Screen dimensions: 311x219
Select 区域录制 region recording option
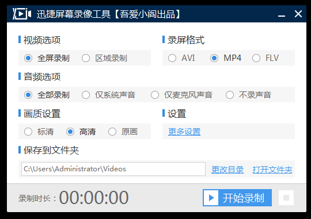coord(104,58)
